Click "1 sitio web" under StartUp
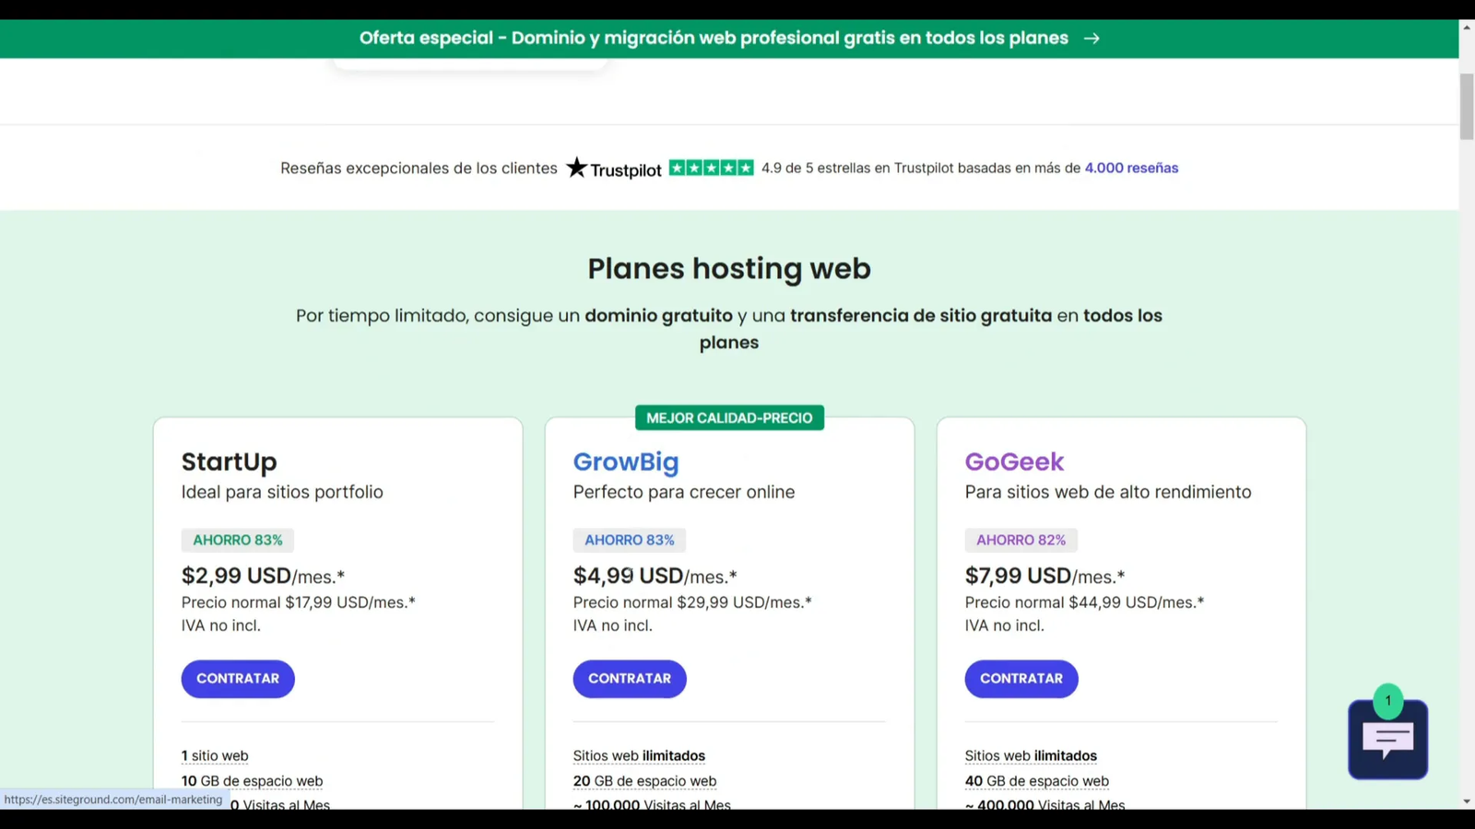1475x829 pixels. pyautogui.click(x=214, y=755)
